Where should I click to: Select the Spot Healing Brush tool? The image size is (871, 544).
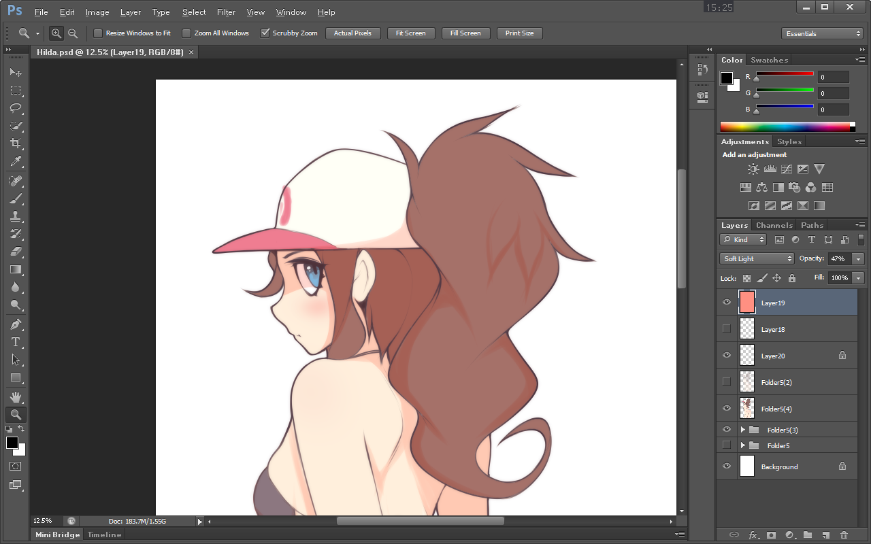coord(15,181)
